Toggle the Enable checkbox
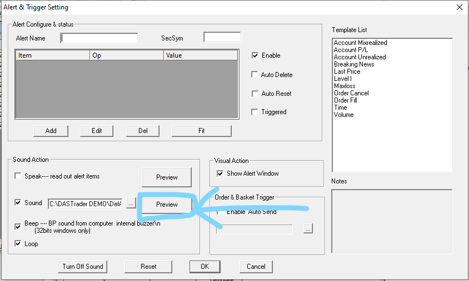Screen dimensions: 469x281 click(x=256, y=55)
